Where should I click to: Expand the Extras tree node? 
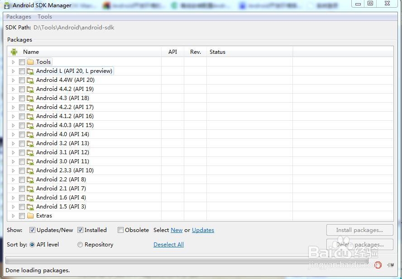pos(13,216)
